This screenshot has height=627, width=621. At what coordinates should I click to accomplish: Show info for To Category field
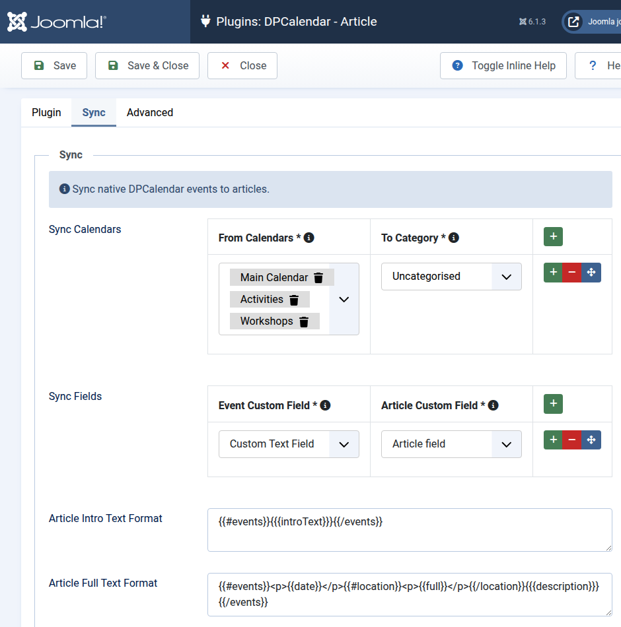click(x=454, y=238)
